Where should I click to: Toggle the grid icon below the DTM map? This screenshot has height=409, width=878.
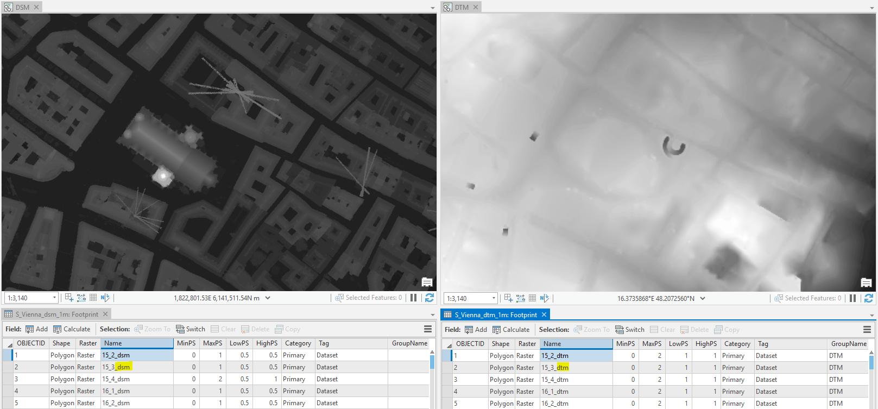(533, 298)
